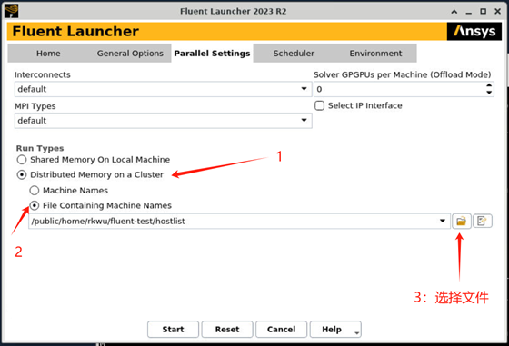Click the Fluent Launcher banner title
Viewport: 509px width, 346px height.
[x=75, y=32]
